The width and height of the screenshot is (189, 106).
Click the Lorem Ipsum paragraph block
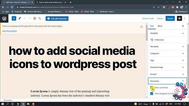tap(70, 93)
